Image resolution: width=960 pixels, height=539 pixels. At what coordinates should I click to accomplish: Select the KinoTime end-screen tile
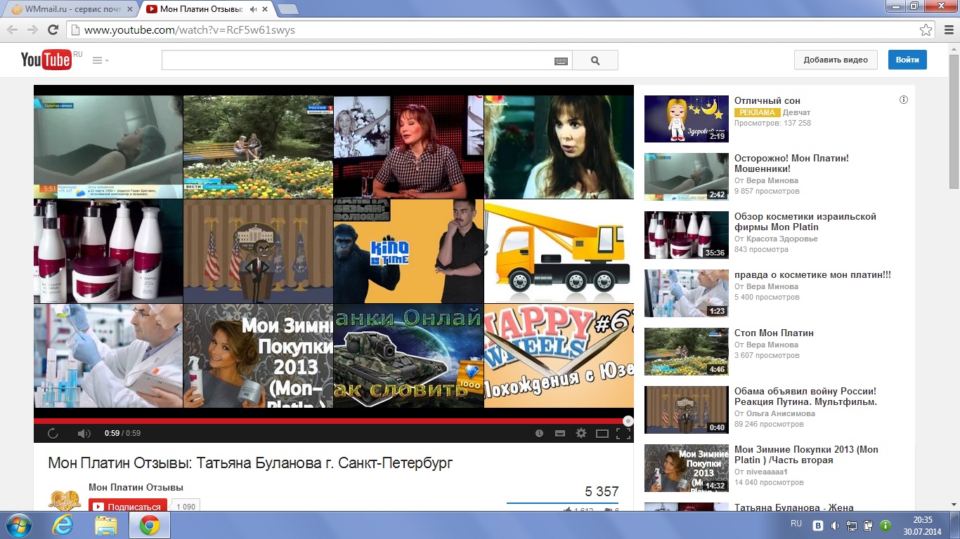408,251
